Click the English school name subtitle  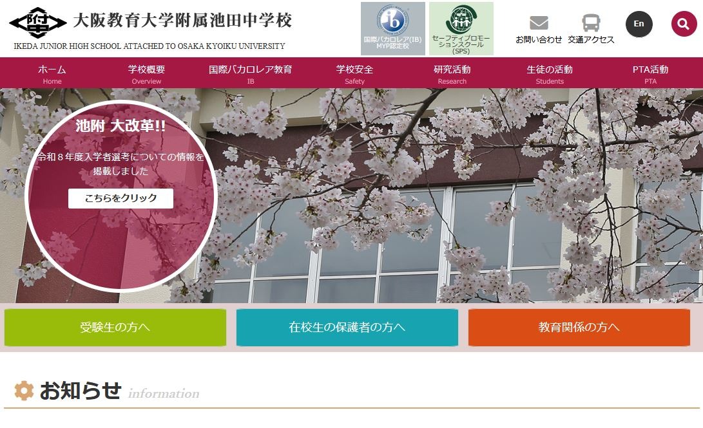[x=149, y=46]
